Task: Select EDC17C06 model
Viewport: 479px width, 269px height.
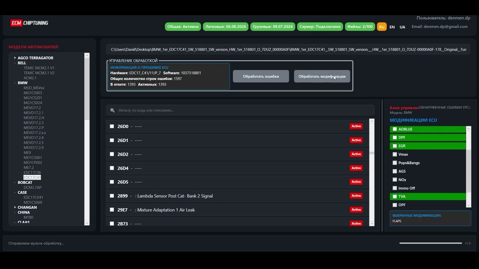Action: (32, 173)
